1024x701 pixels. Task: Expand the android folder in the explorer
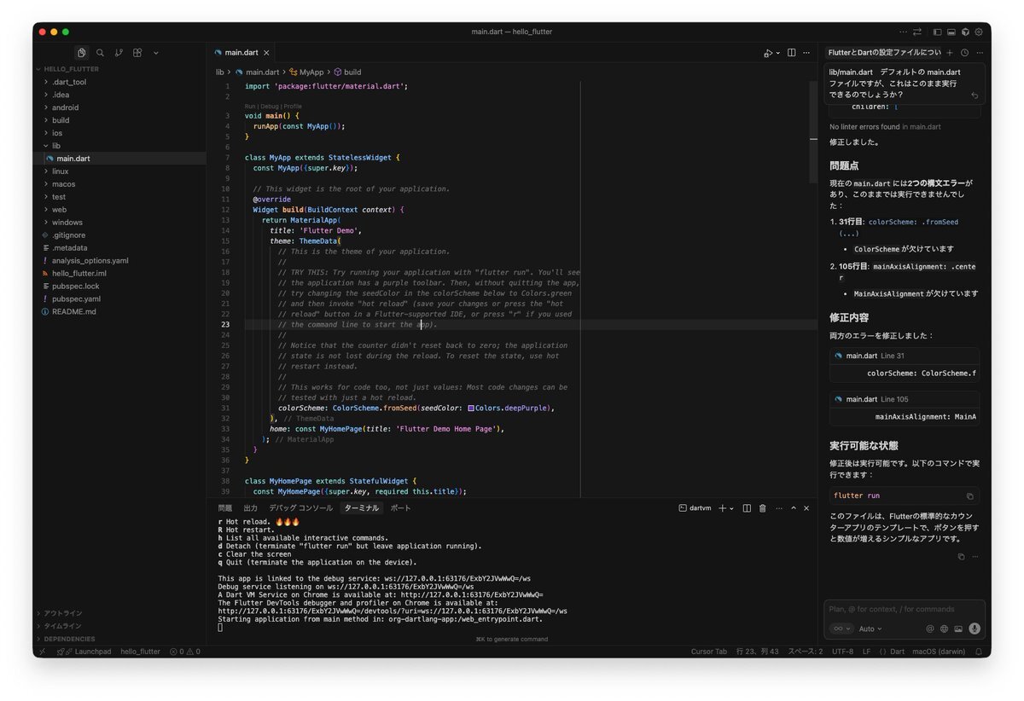[x=65, y=107]
